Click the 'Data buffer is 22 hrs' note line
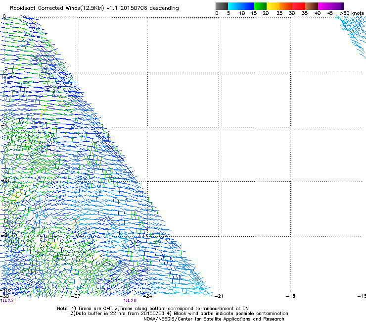This screenshot has width=366, height=322. click(x=180, y=314)
